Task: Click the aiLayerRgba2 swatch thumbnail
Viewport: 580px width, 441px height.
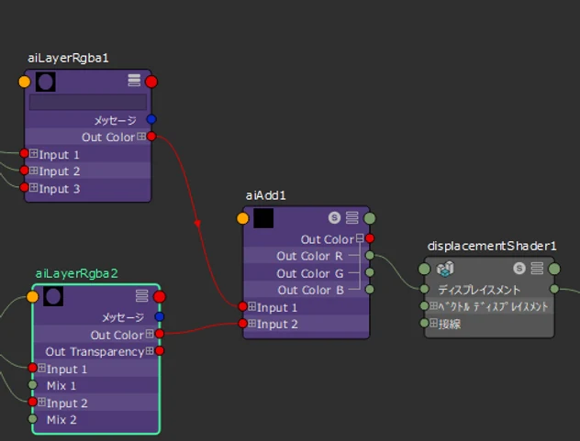Action: (53, 296)
